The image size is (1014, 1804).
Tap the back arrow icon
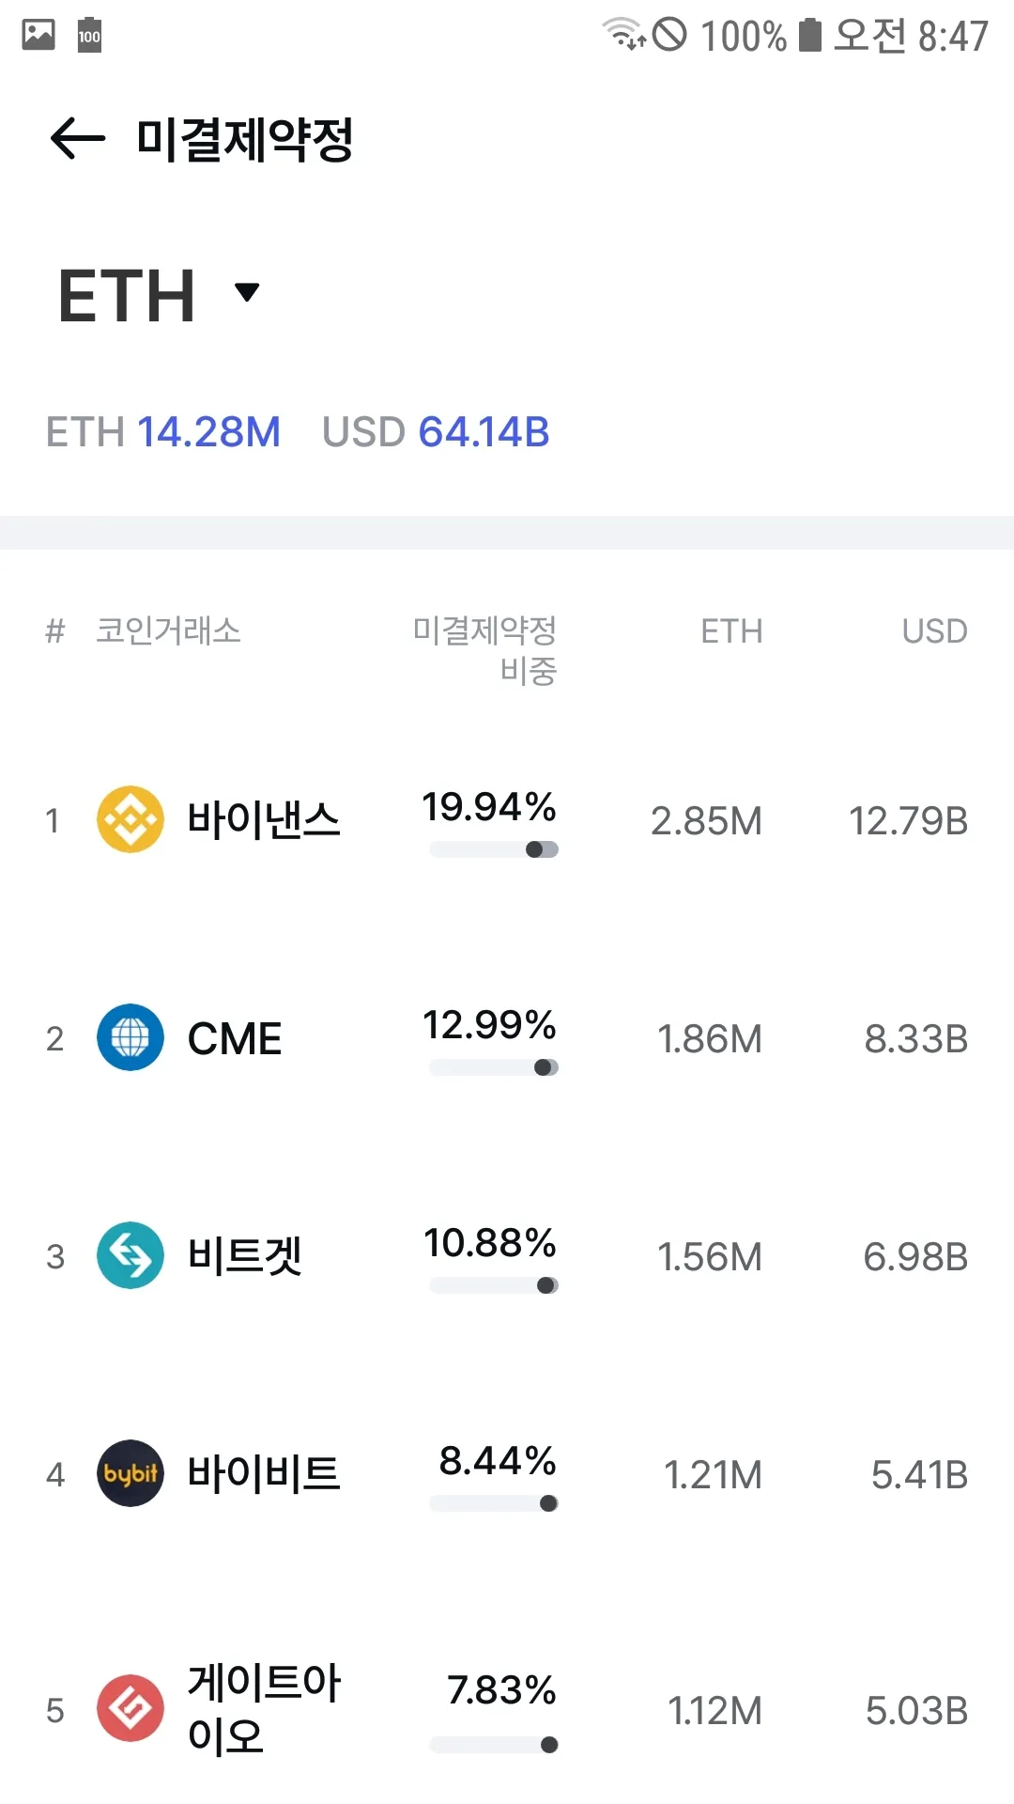pyautogui.click(x=77, y=139)
